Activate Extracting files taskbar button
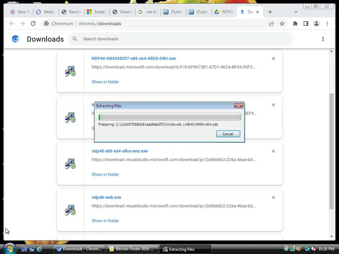This screenshot has height=254, width=339. click(x=185, y=249)
